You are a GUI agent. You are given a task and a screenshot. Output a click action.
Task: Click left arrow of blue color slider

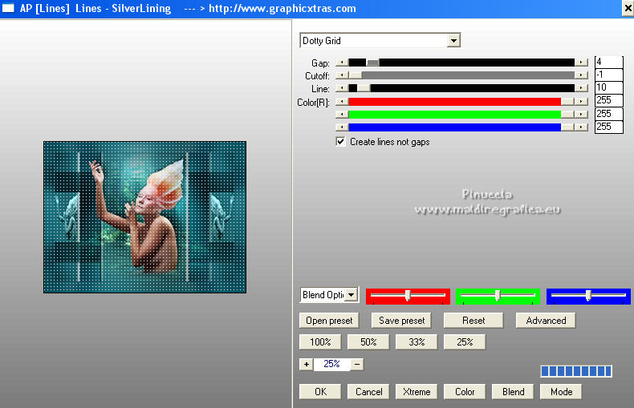coord(342,127)
